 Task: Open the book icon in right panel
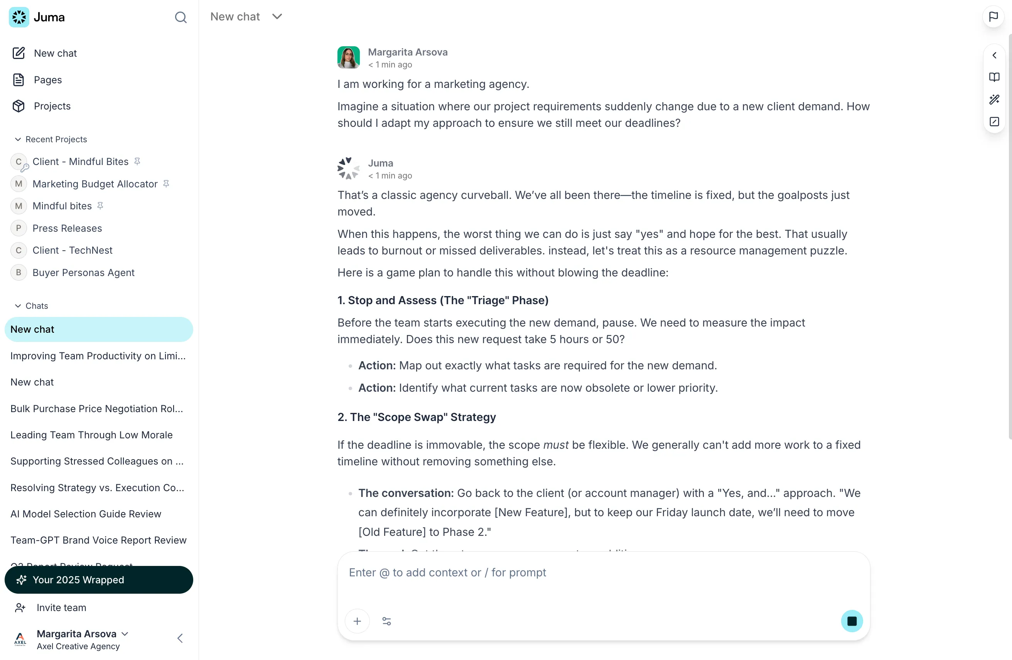tap(994, 77)
